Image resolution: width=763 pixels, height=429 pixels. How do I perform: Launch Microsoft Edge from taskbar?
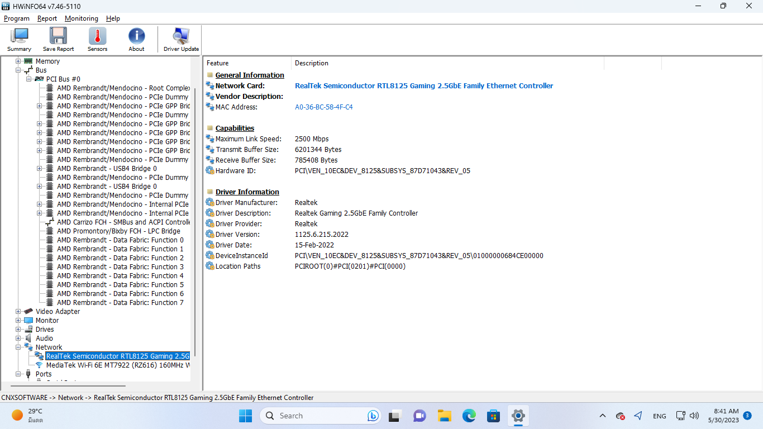pyautogui.click(x=469, y=416)
